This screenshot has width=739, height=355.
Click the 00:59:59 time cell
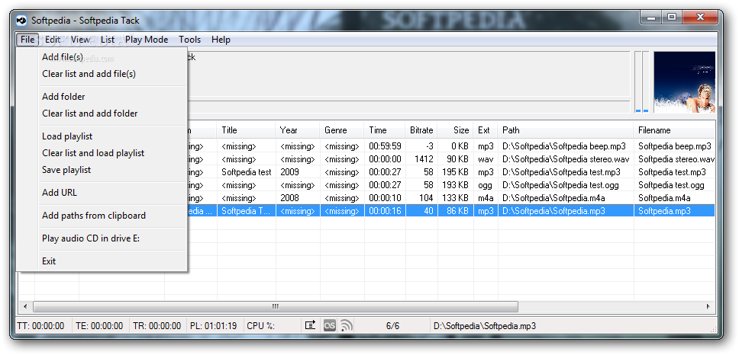click(385, 146)
